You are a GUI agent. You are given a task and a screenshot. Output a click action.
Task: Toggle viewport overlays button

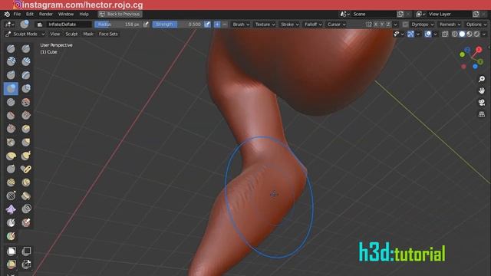click(428, 34)
